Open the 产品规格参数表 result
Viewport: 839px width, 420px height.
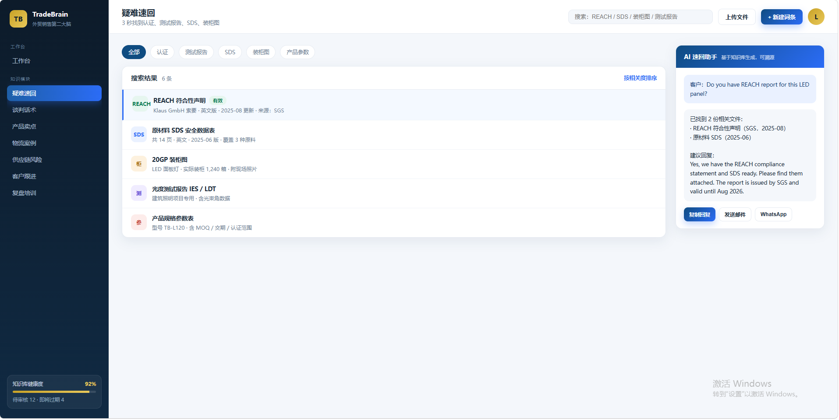(394, 223)
